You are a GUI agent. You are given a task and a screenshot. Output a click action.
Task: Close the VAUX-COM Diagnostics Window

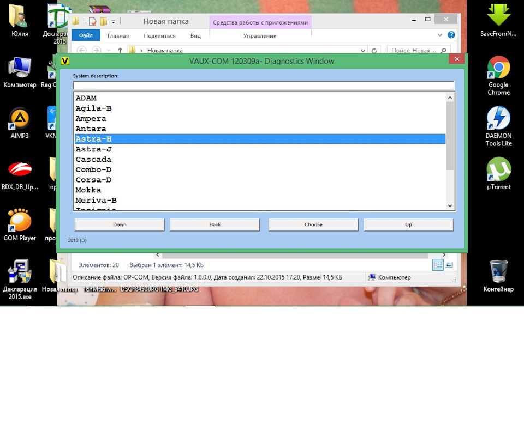pos(456,59)
